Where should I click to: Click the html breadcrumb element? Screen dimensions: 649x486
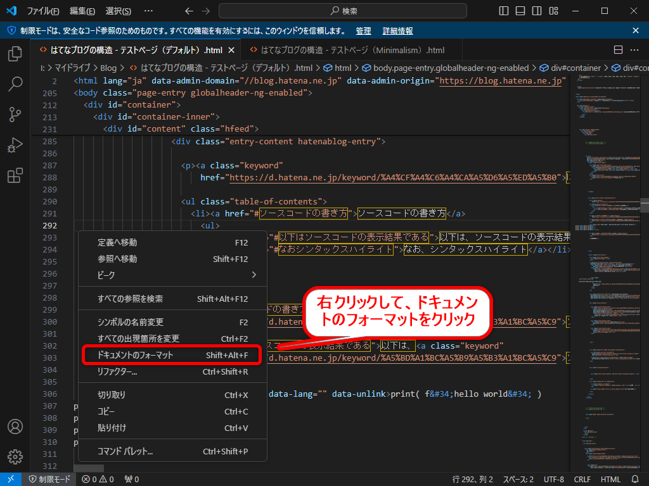pos(338,68)
